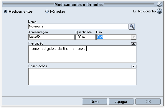This screenshot has height=108, width=165.
Task: Select the Medicamentos radio button
Action: click(x=5, y=12)
